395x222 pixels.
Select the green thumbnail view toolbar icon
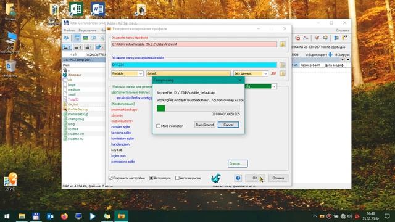pyautogui.click(x=85, y=38)
